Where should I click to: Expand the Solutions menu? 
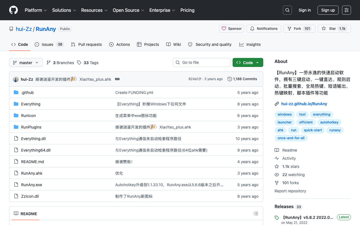64,10
